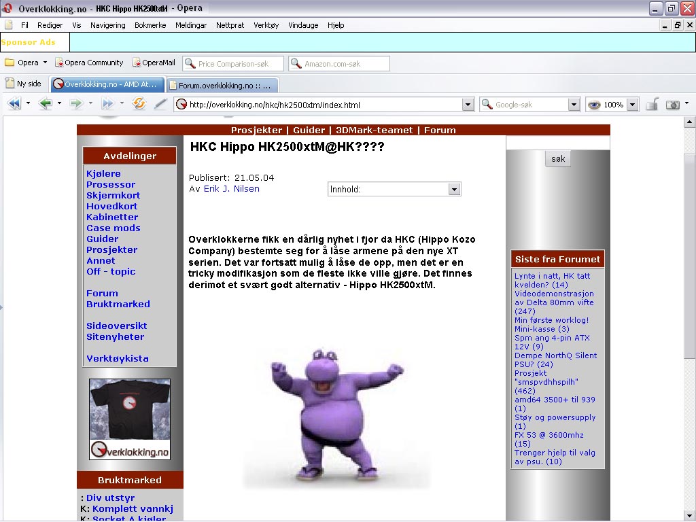Open forum thread amd64 3500+ til 939
Screen dimensions: 696x522
[x=555, y=400]
